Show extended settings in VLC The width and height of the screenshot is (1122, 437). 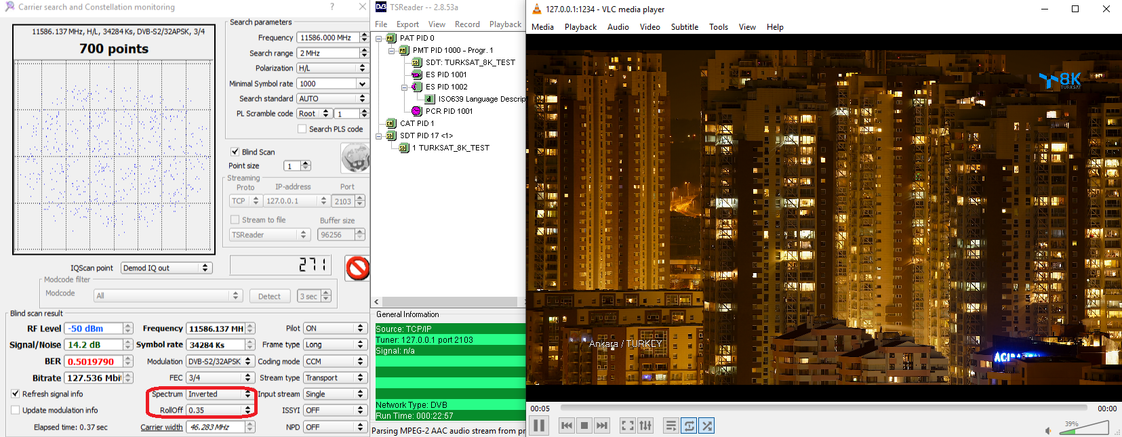click(x=645, y=425)
